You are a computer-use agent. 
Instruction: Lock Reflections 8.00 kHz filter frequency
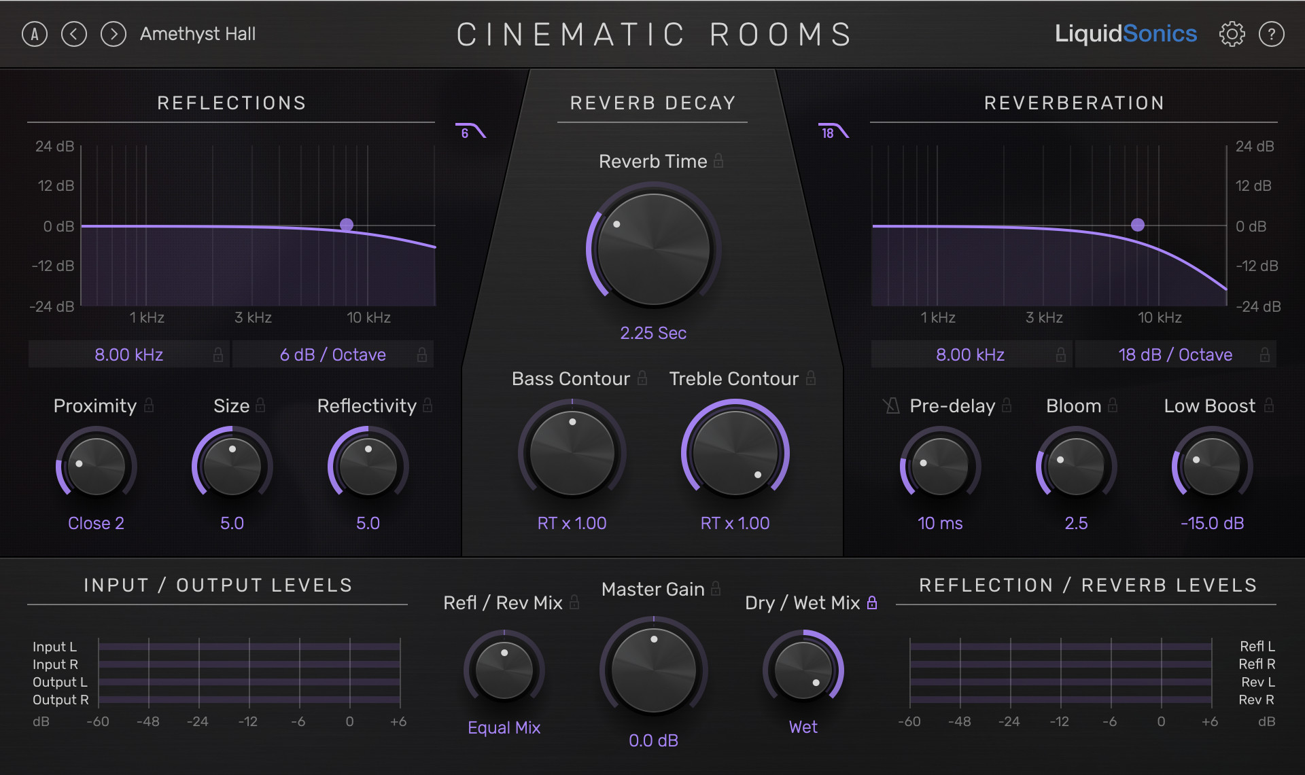pyautogui.click(x=218, y=355)
